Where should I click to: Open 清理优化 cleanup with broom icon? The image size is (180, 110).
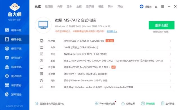click(x=13, y=67)
